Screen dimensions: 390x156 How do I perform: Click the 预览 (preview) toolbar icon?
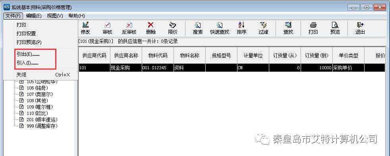click(335, 28)
